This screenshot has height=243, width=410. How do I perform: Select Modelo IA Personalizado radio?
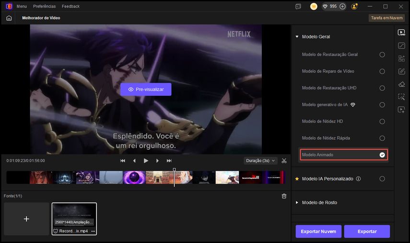point(382,179)
